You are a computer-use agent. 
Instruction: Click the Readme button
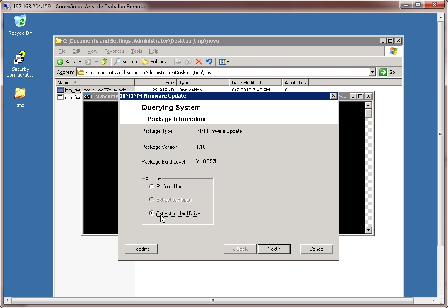(141, 249)
